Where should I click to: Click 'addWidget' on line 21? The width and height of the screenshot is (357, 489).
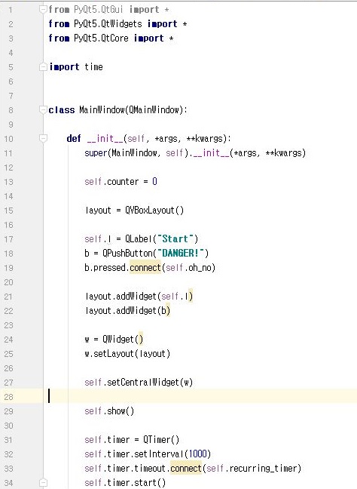tap(136, 297)
